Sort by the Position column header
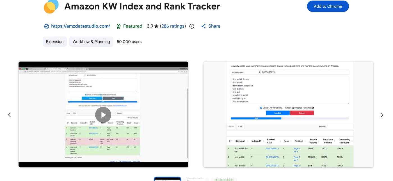The width and height of the screenshot is (393, 181). (x=299, y=141)
